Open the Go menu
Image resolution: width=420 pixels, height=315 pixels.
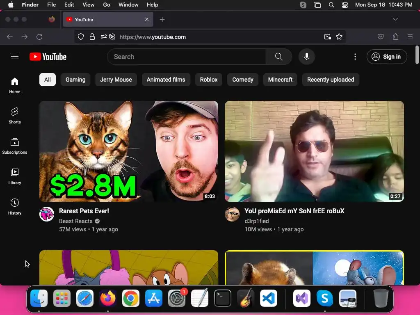tap(107, 5)
